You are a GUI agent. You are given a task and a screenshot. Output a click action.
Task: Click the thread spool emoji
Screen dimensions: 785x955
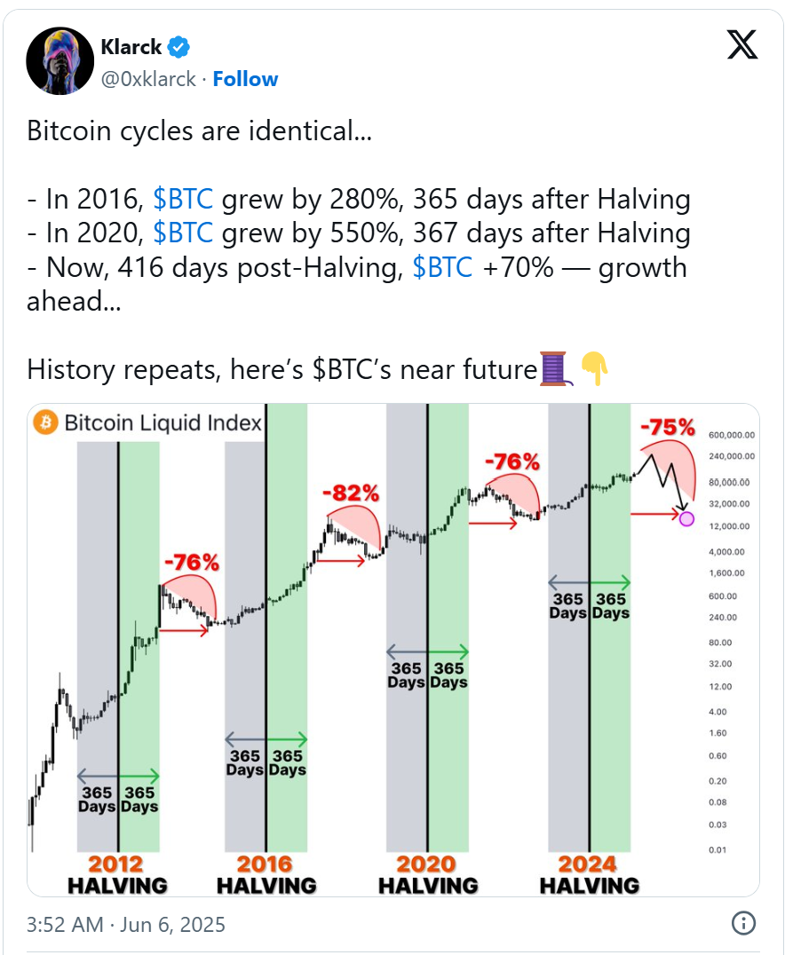pyautogui.click(x=556, y=368)
